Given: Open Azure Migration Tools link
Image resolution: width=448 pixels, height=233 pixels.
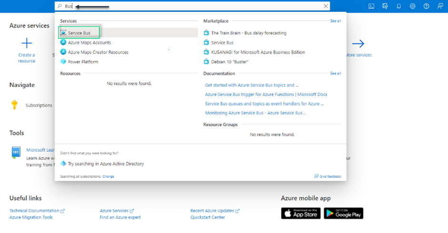Looking at the screenshot, I should (31, 217).
